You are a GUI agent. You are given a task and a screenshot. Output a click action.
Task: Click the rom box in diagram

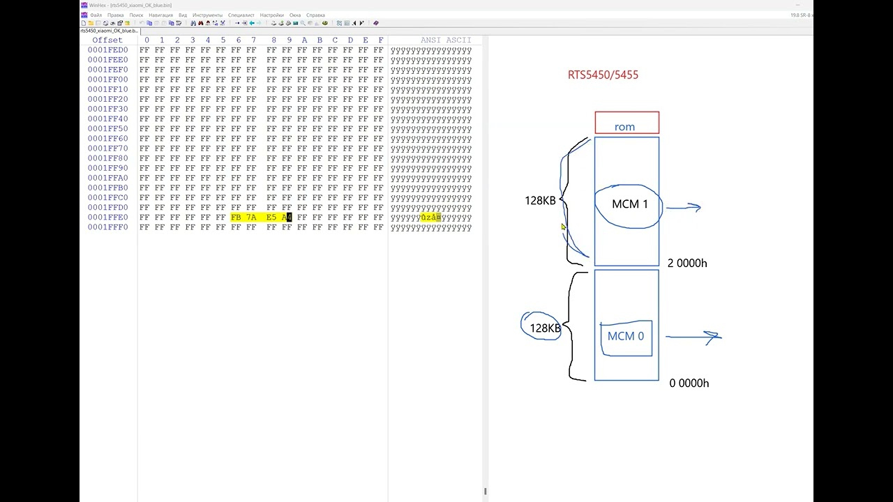pyautogui.click(x=626, y=123)
